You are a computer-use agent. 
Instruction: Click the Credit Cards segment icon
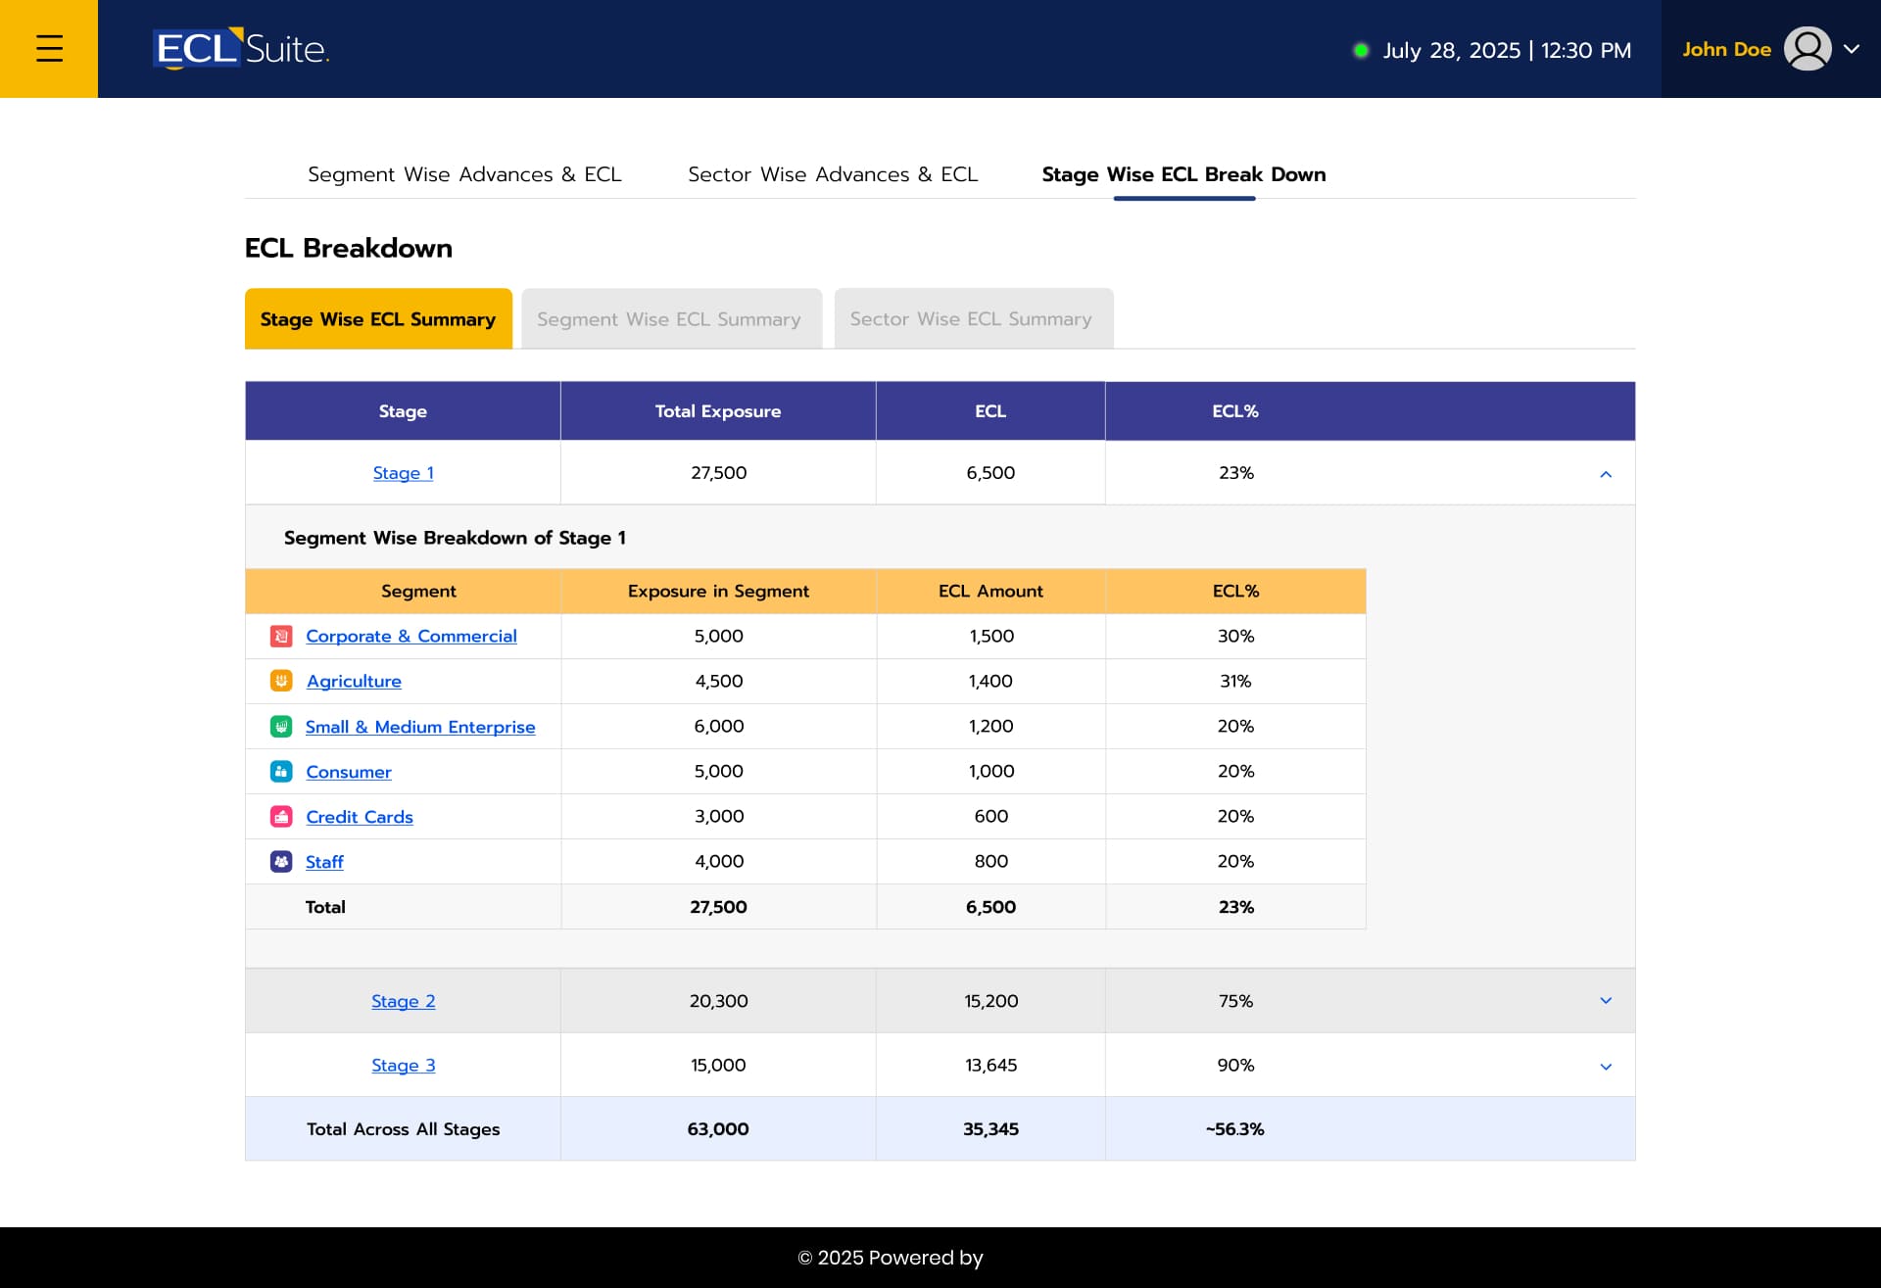(x=281, y=817)
